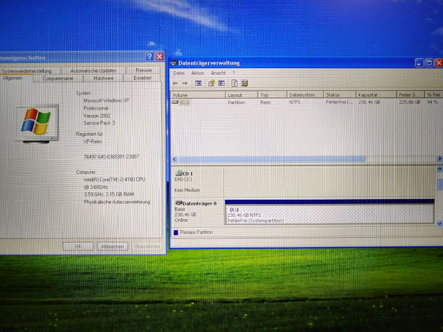443x332 pixels.
Task: Switch to the Computername tab
Action: [58, 78]
